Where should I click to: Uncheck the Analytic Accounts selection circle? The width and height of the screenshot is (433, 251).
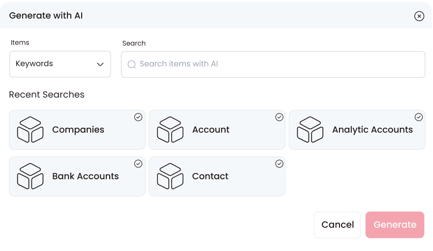[419, 117]
